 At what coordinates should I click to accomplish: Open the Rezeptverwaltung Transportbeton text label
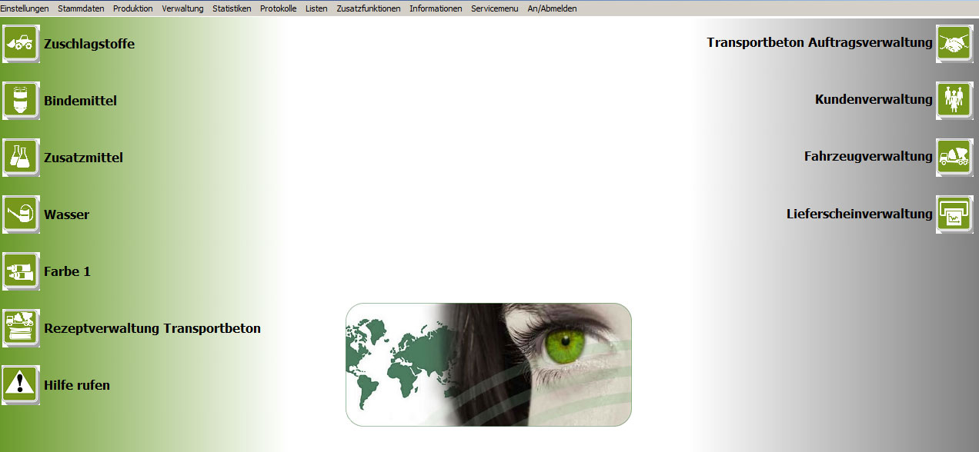(152, 328)
